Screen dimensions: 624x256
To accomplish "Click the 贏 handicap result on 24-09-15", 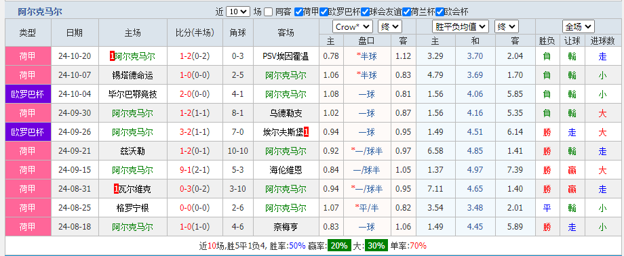I will coord(572,170).
